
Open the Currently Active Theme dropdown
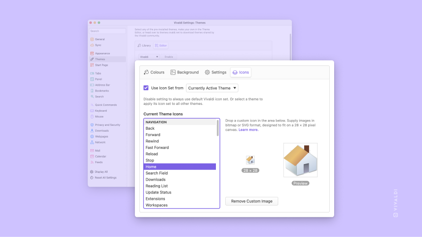[x=212, y=88]
